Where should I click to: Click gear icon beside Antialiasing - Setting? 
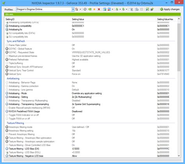pos(7,97)
